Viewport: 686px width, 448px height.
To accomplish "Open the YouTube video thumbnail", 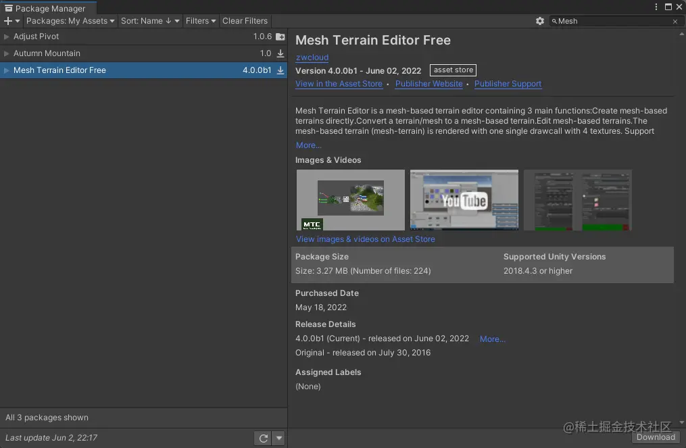I will coord(464,200).
